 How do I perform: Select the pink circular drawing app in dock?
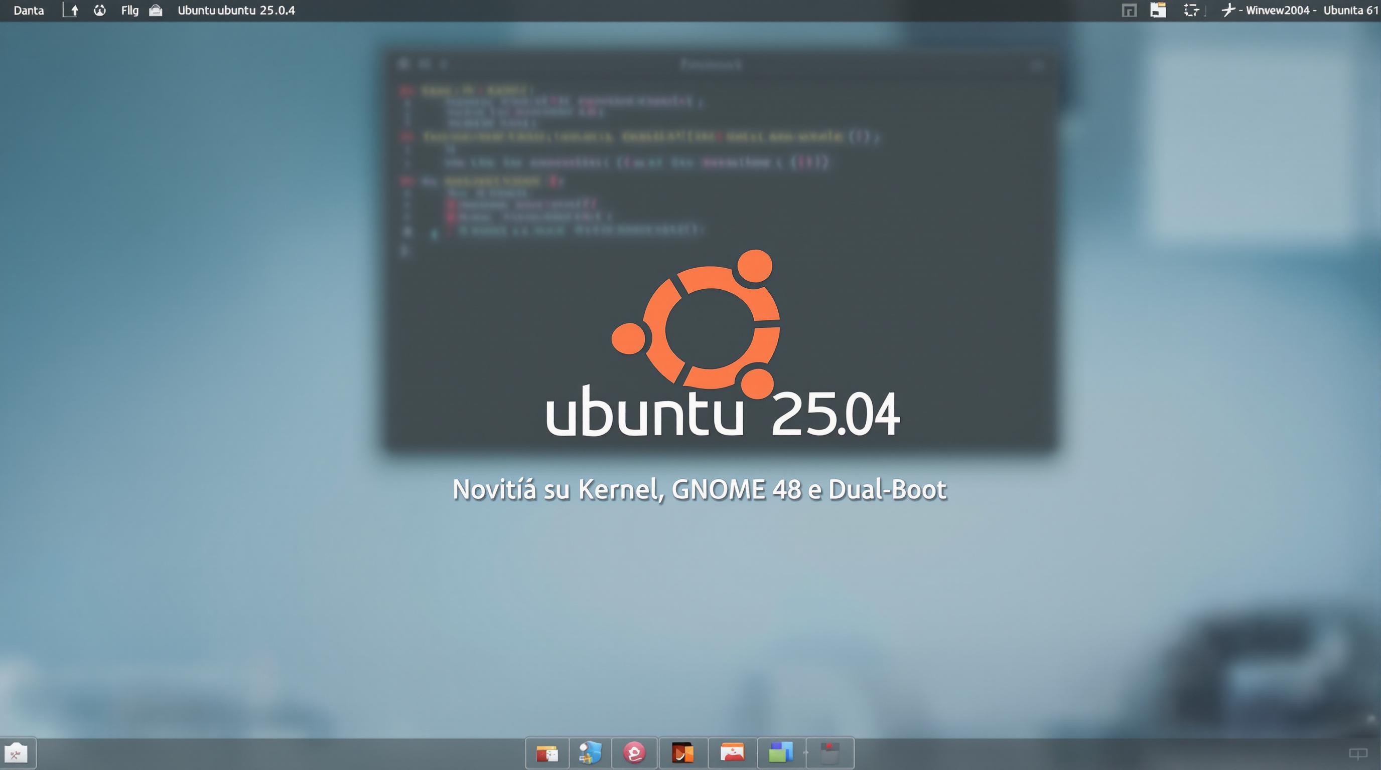(634, 753)
